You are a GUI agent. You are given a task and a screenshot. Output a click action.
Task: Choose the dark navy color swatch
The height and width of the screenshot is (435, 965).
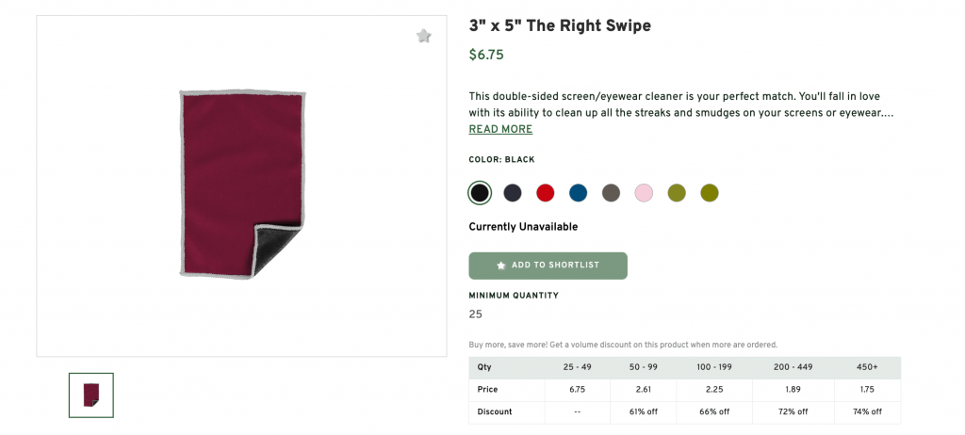coord(513,193)
